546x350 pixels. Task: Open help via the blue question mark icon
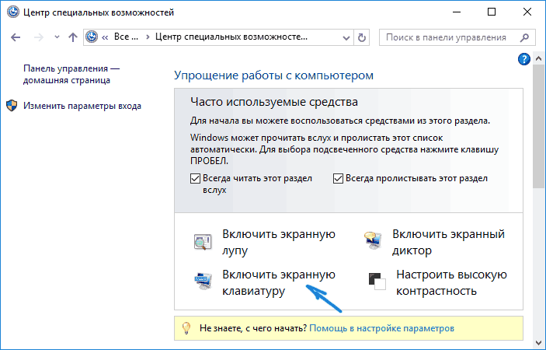(x=524, y=59)
